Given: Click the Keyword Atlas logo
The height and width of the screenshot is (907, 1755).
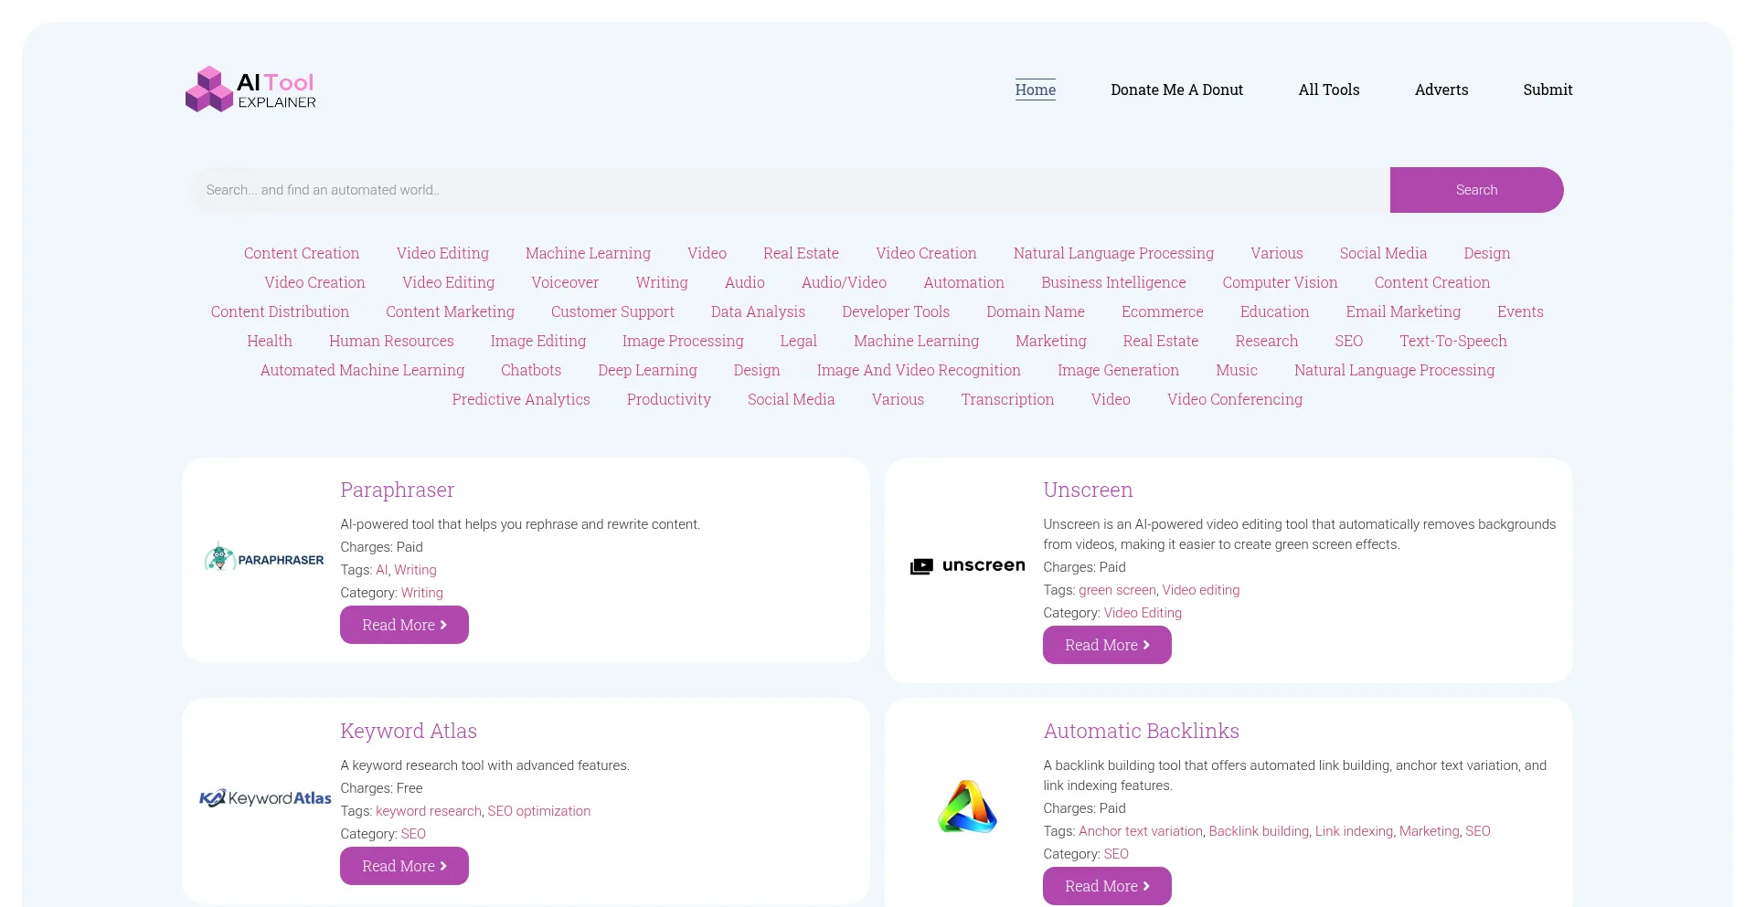Looking at the screenshot, I should 263,797.
